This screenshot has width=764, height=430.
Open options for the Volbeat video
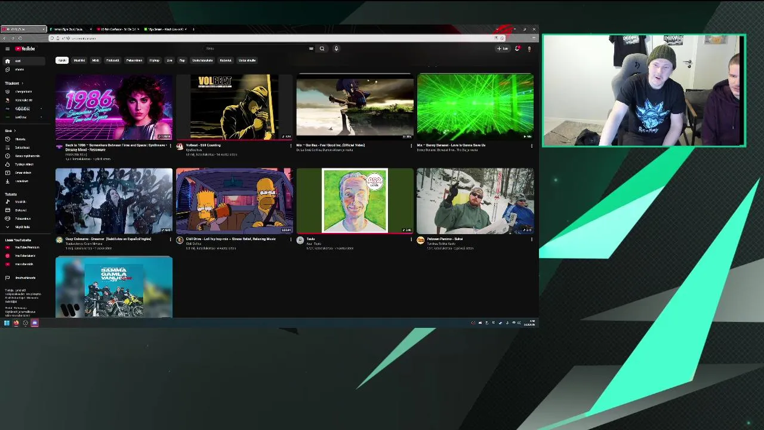291,146
